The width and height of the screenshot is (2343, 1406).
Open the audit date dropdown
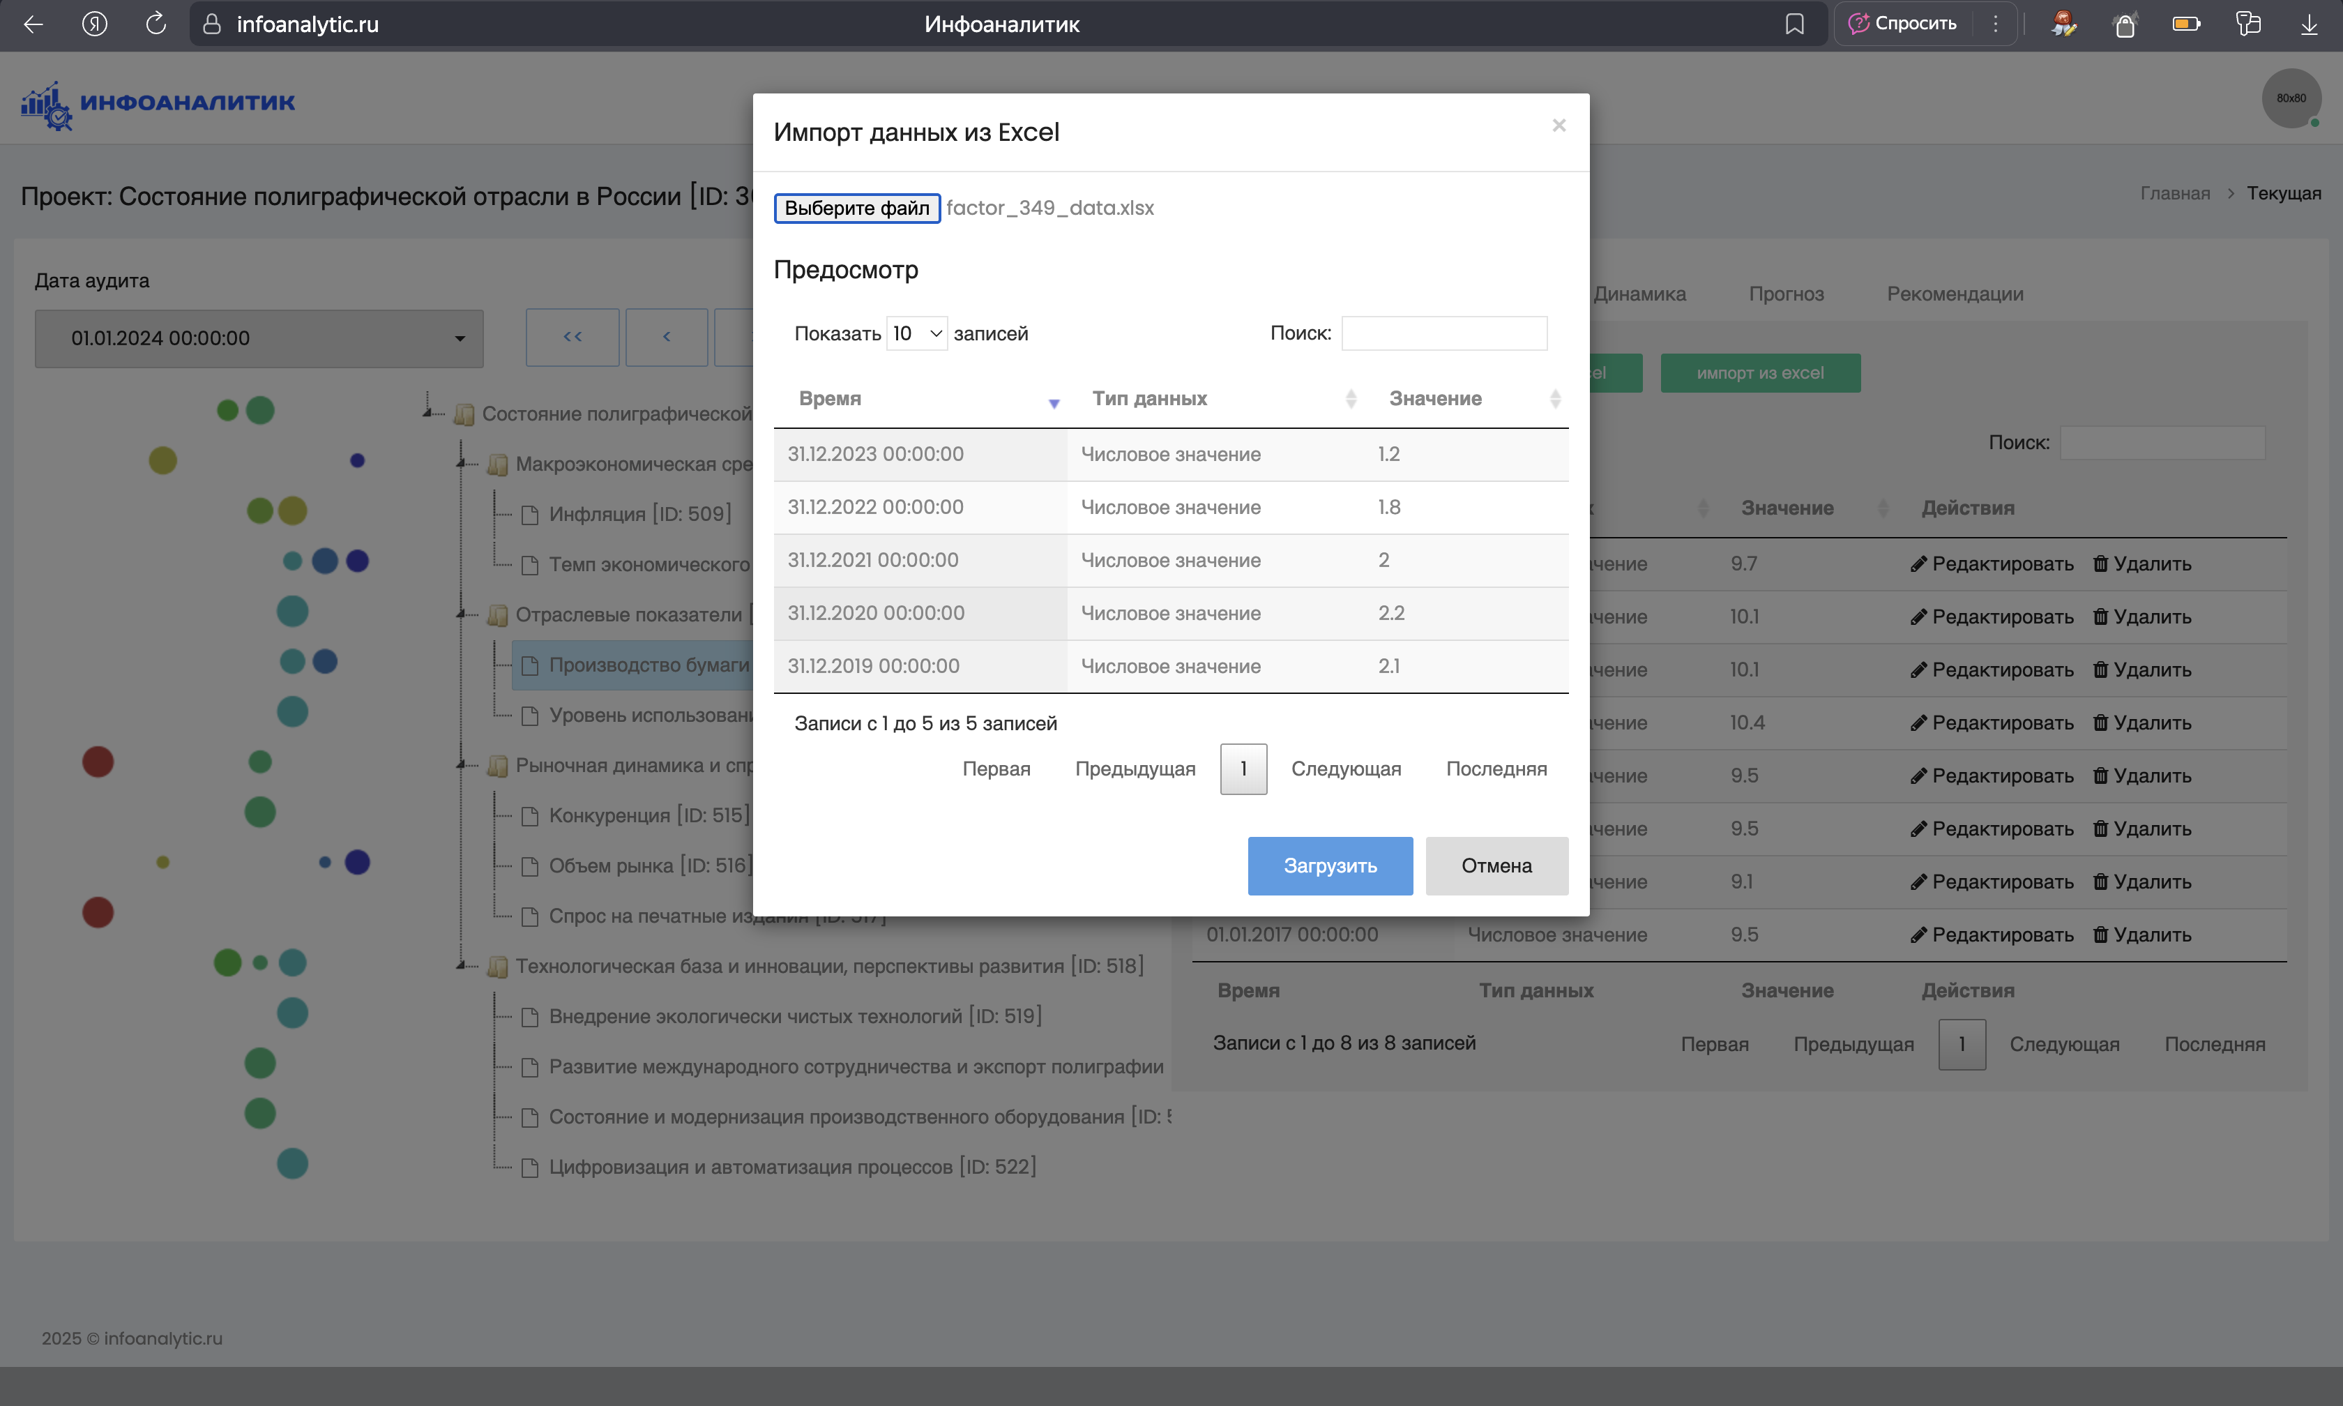pos(259,338)
